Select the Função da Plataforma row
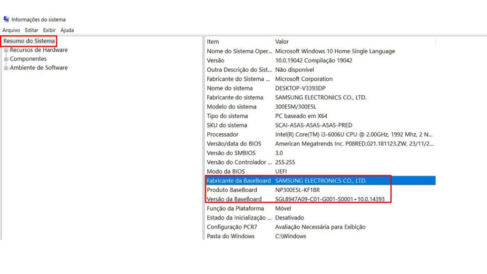The height and width of the screenshot is (274, 487). tap(320, 208)
